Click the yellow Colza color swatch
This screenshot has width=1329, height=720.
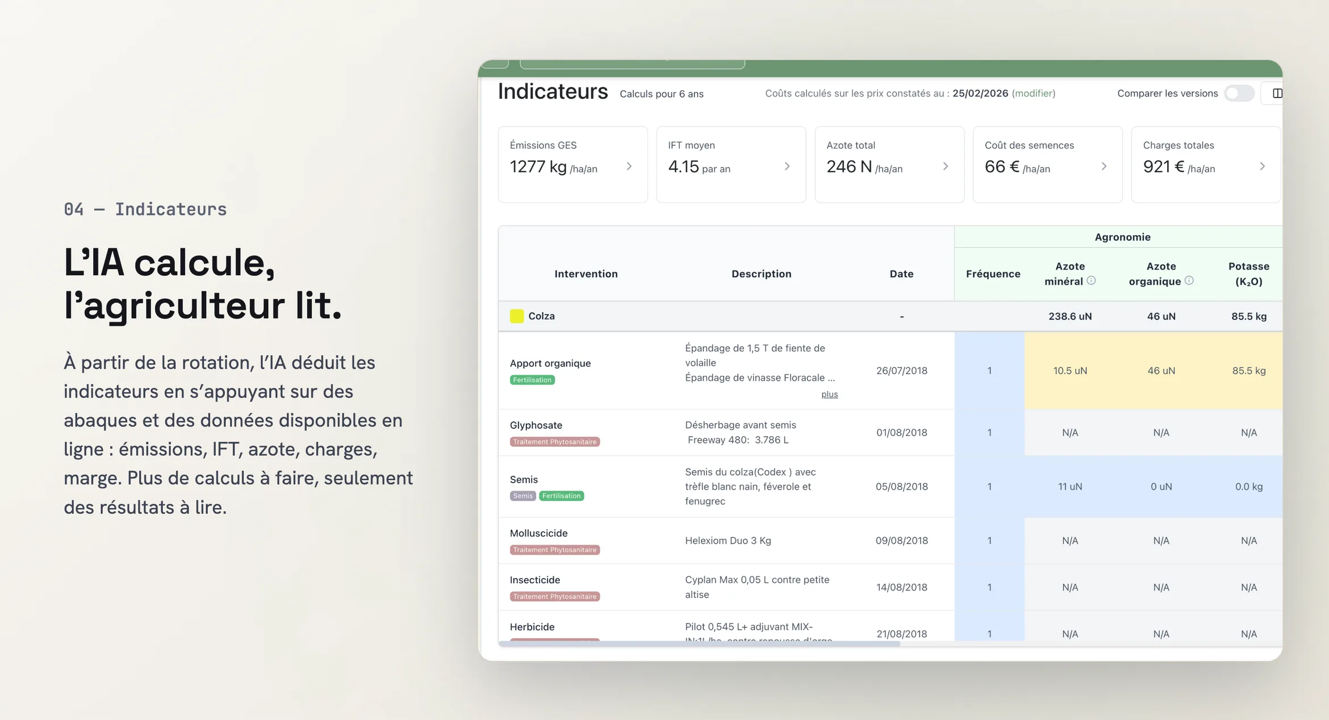[x=516, y=316]
